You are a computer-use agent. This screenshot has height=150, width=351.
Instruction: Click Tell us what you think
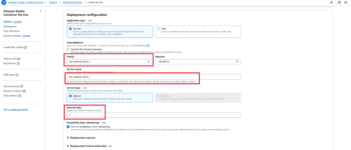click(x=16, y=110)
